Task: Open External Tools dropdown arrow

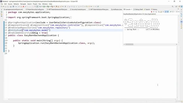Action: [54, 7]
